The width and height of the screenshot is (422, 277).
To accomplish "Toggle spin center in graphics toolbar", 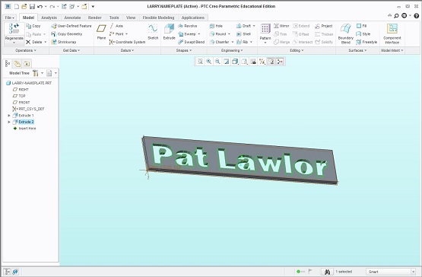I will coord(280,62).
